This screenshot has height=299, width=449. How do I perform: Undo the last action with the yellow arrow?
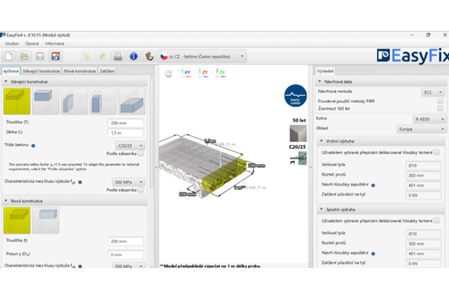(86, 56)
